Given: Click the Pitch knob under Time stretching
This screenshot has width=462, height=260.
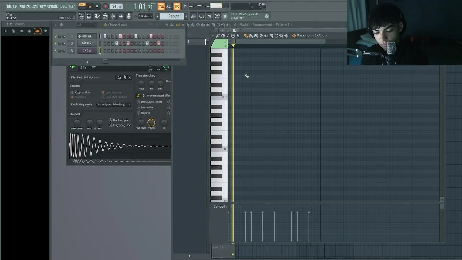Looking at the screenshot, I should pyautogui.click(x=141, y=83).
